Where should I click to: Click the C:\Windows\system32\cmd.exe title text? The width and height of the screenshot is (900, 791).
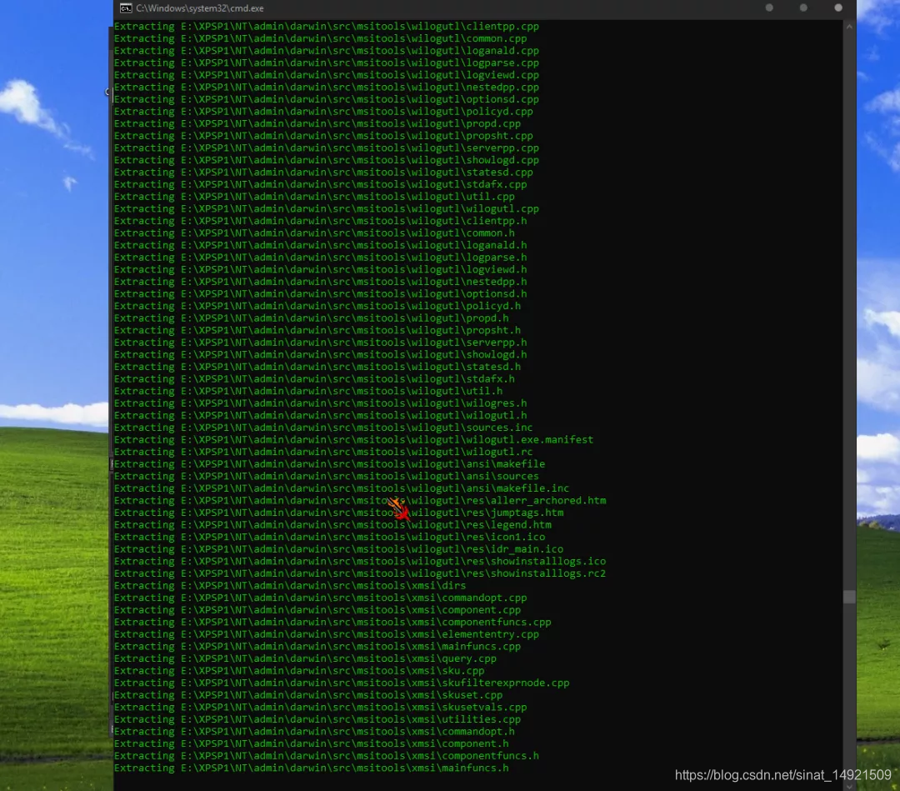click(200, 8)
